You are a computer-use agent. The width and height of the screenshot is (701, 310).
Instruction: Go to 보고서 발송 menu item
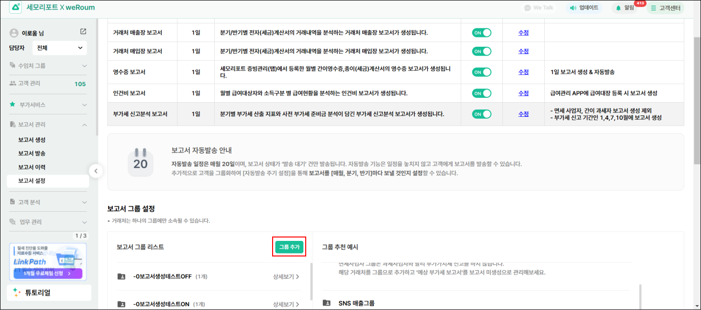pos(32,153)
